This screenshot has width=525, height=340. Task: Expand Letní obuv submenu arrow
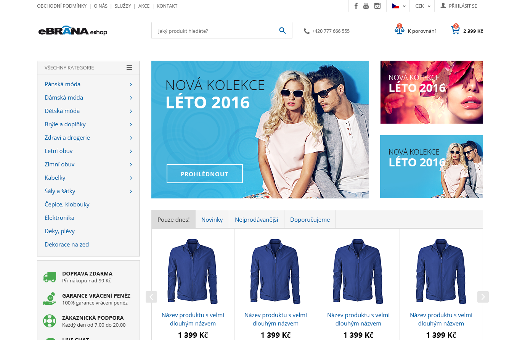click(x=131, y=151)
